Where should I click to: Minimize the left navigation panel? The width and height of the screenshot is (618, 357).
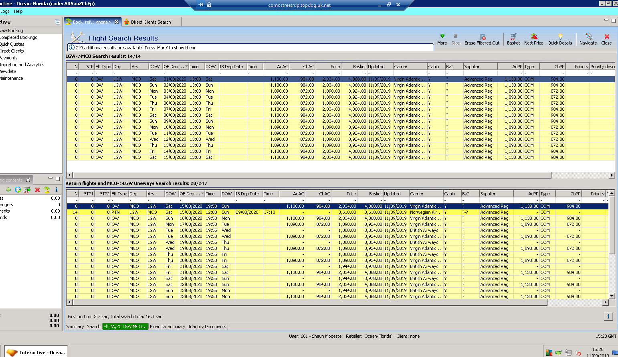58,22
